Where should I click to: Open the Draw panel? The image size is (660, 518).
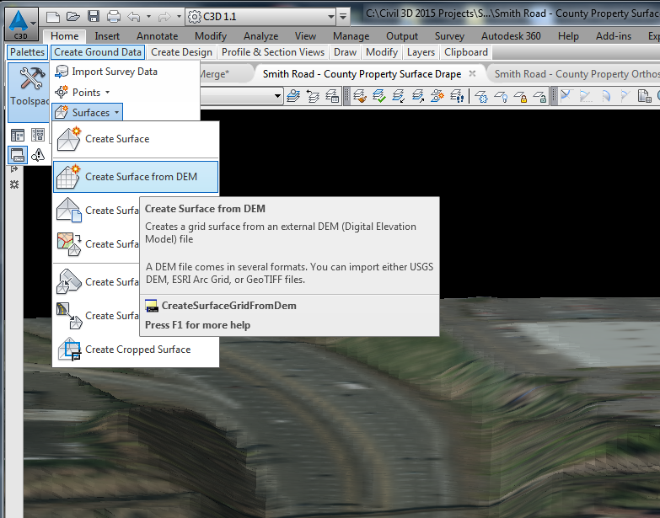[345, 52]
